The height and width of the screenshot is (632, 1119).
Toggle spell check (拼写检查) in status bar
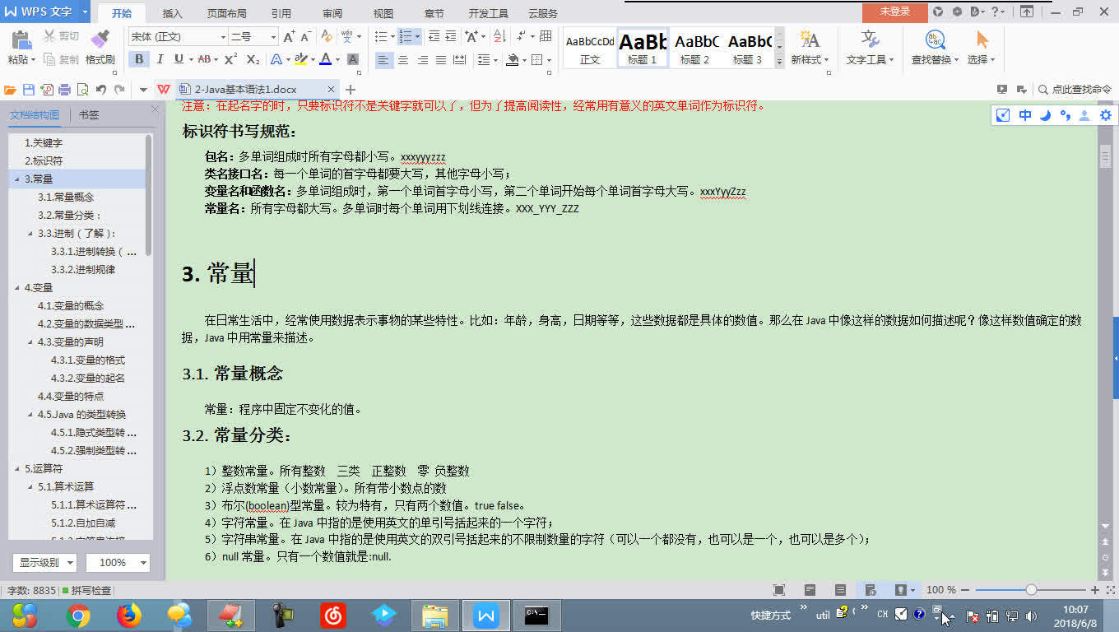tap(86, 590)
